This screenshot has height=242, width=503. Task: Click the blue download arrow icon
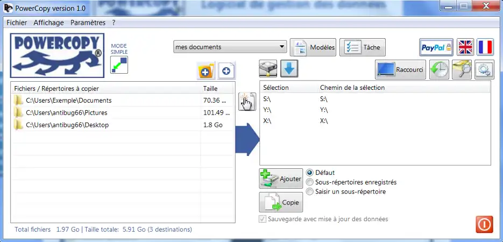(289, 69)
